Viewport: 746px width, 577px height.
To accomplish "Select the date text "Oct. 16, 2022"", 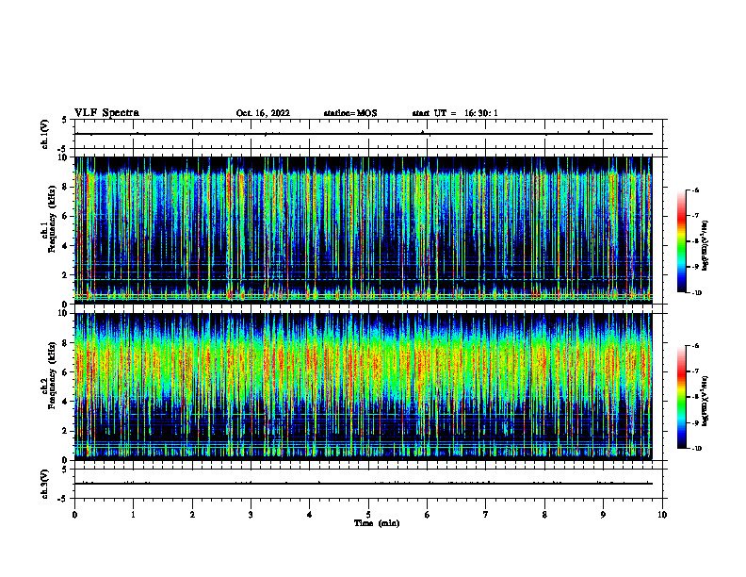I will (263, 113).
